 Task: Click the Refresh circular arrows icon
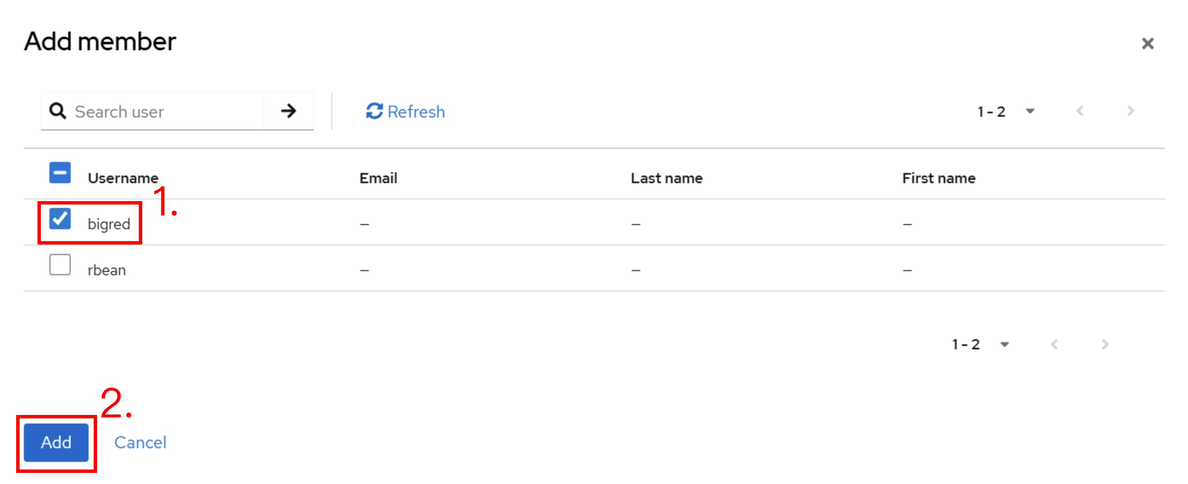pos(374,111)
